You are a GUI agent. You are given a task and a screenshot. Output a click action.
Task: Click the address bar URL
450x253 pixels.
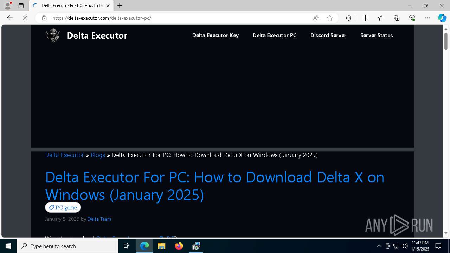[x=102, y=18]
